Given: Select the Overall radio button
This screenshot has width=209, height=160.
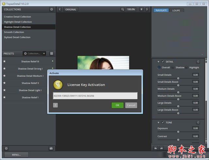Looking at the screenshot, I should [159, 67].
